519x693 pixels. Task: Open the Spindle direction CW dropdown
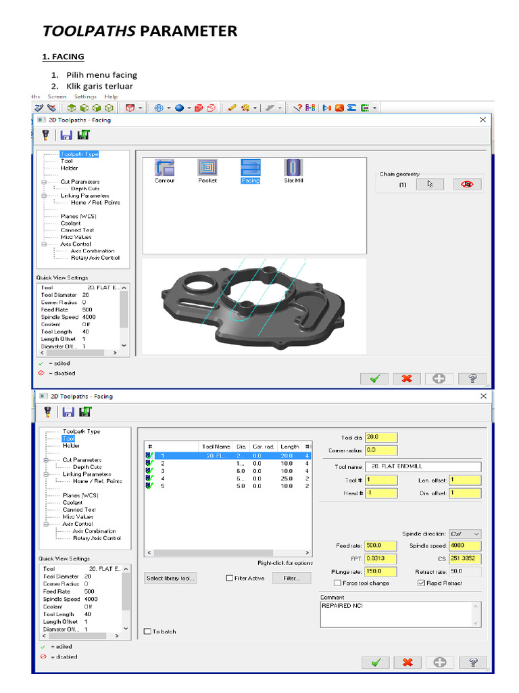point(465,534)
